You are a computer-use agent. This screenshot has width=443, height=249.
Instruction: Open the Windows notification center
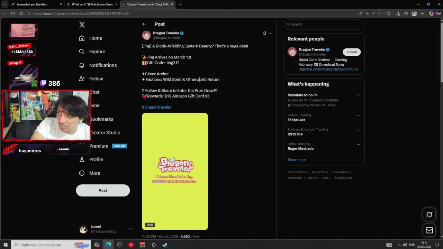pos(437,245)
